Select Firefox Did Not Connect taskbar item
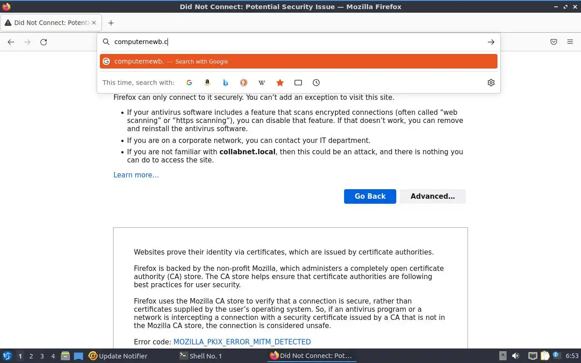Image resolution: width=581 pixels, height=363 pixels. [311, 356]
